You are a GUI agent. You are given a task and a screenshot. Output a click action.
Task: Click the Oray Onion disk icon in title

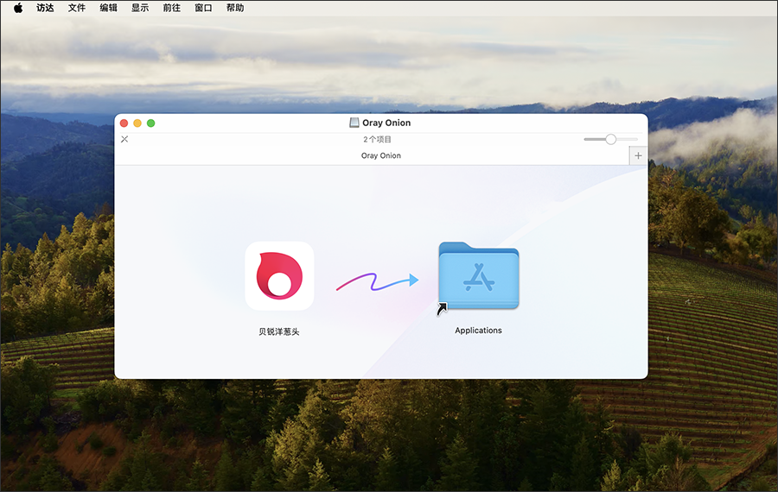pos(354,123)
